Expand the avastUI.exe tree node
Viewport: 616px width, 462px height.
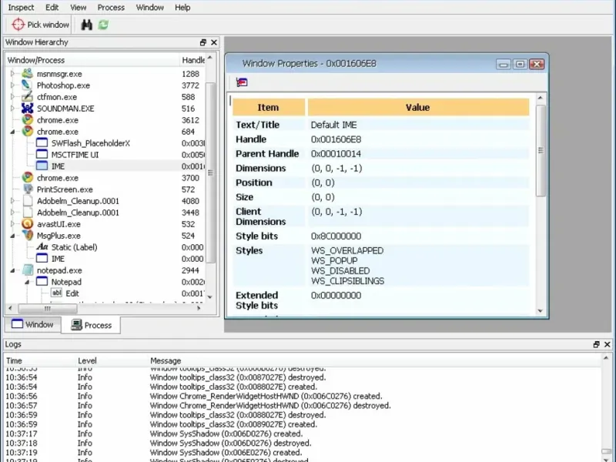point(12,224)
